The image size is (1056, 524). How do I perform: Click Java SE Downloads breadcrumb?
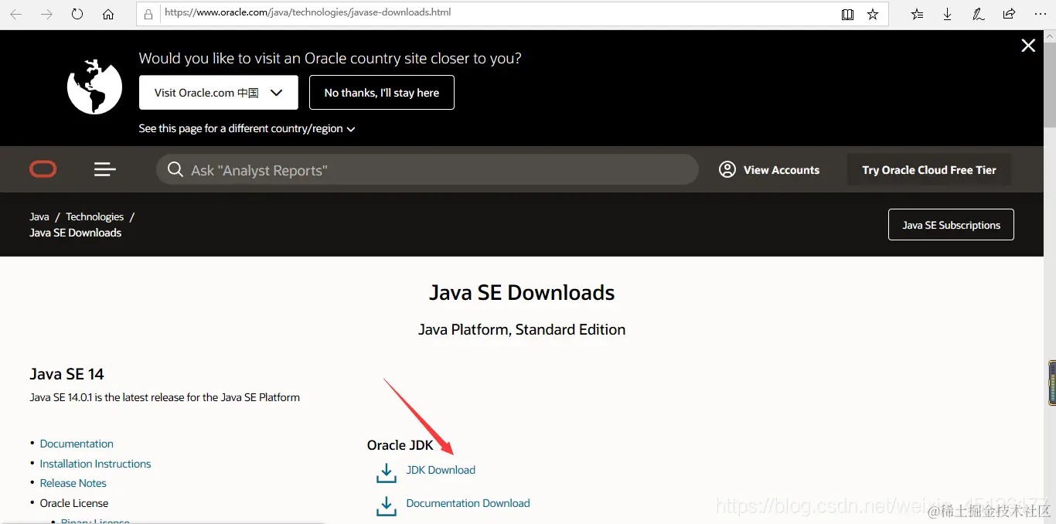pyautogui.click(x=76, y=233)
